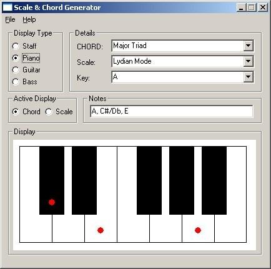Select the Guitar display type
The image size is (271, 269).
26,70
